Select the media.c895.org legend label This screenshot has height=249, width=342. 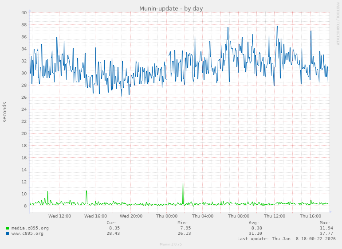coord(30,228)
